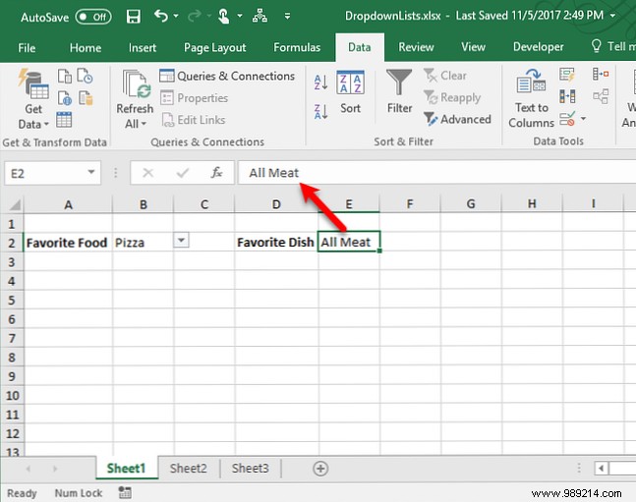Open Customize Quick Access Toolbar dropdown
The height and width of the screenshot is (502, 636).
[x=287, y=17]
